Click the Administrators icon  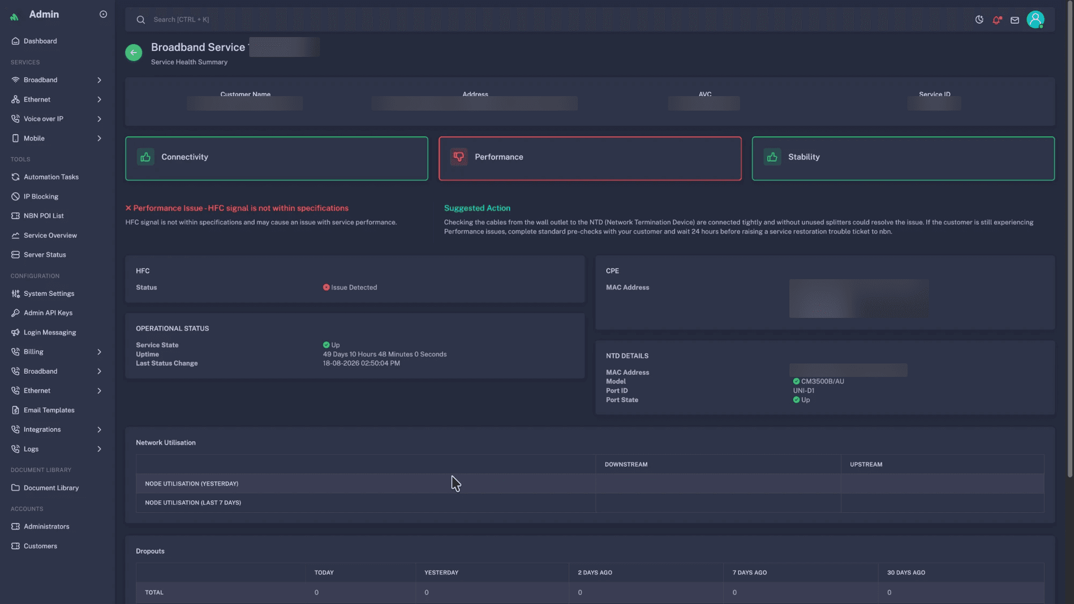(x=16, y=527)
